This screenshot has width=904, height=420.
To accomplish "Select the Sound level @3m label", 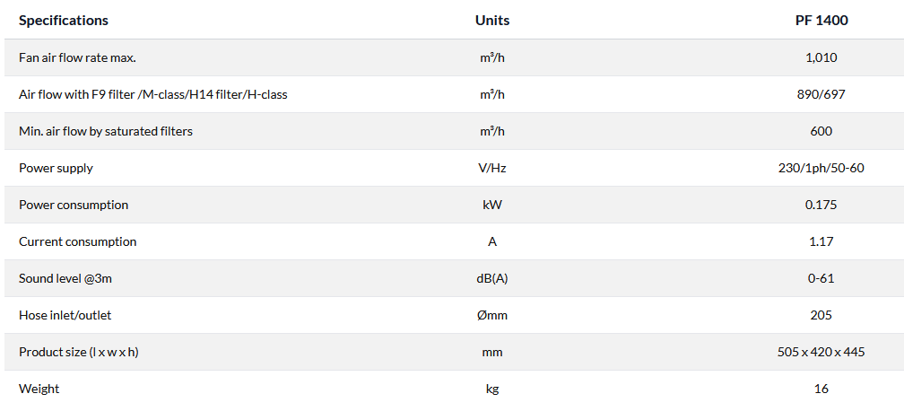I will tap(65, 278).
